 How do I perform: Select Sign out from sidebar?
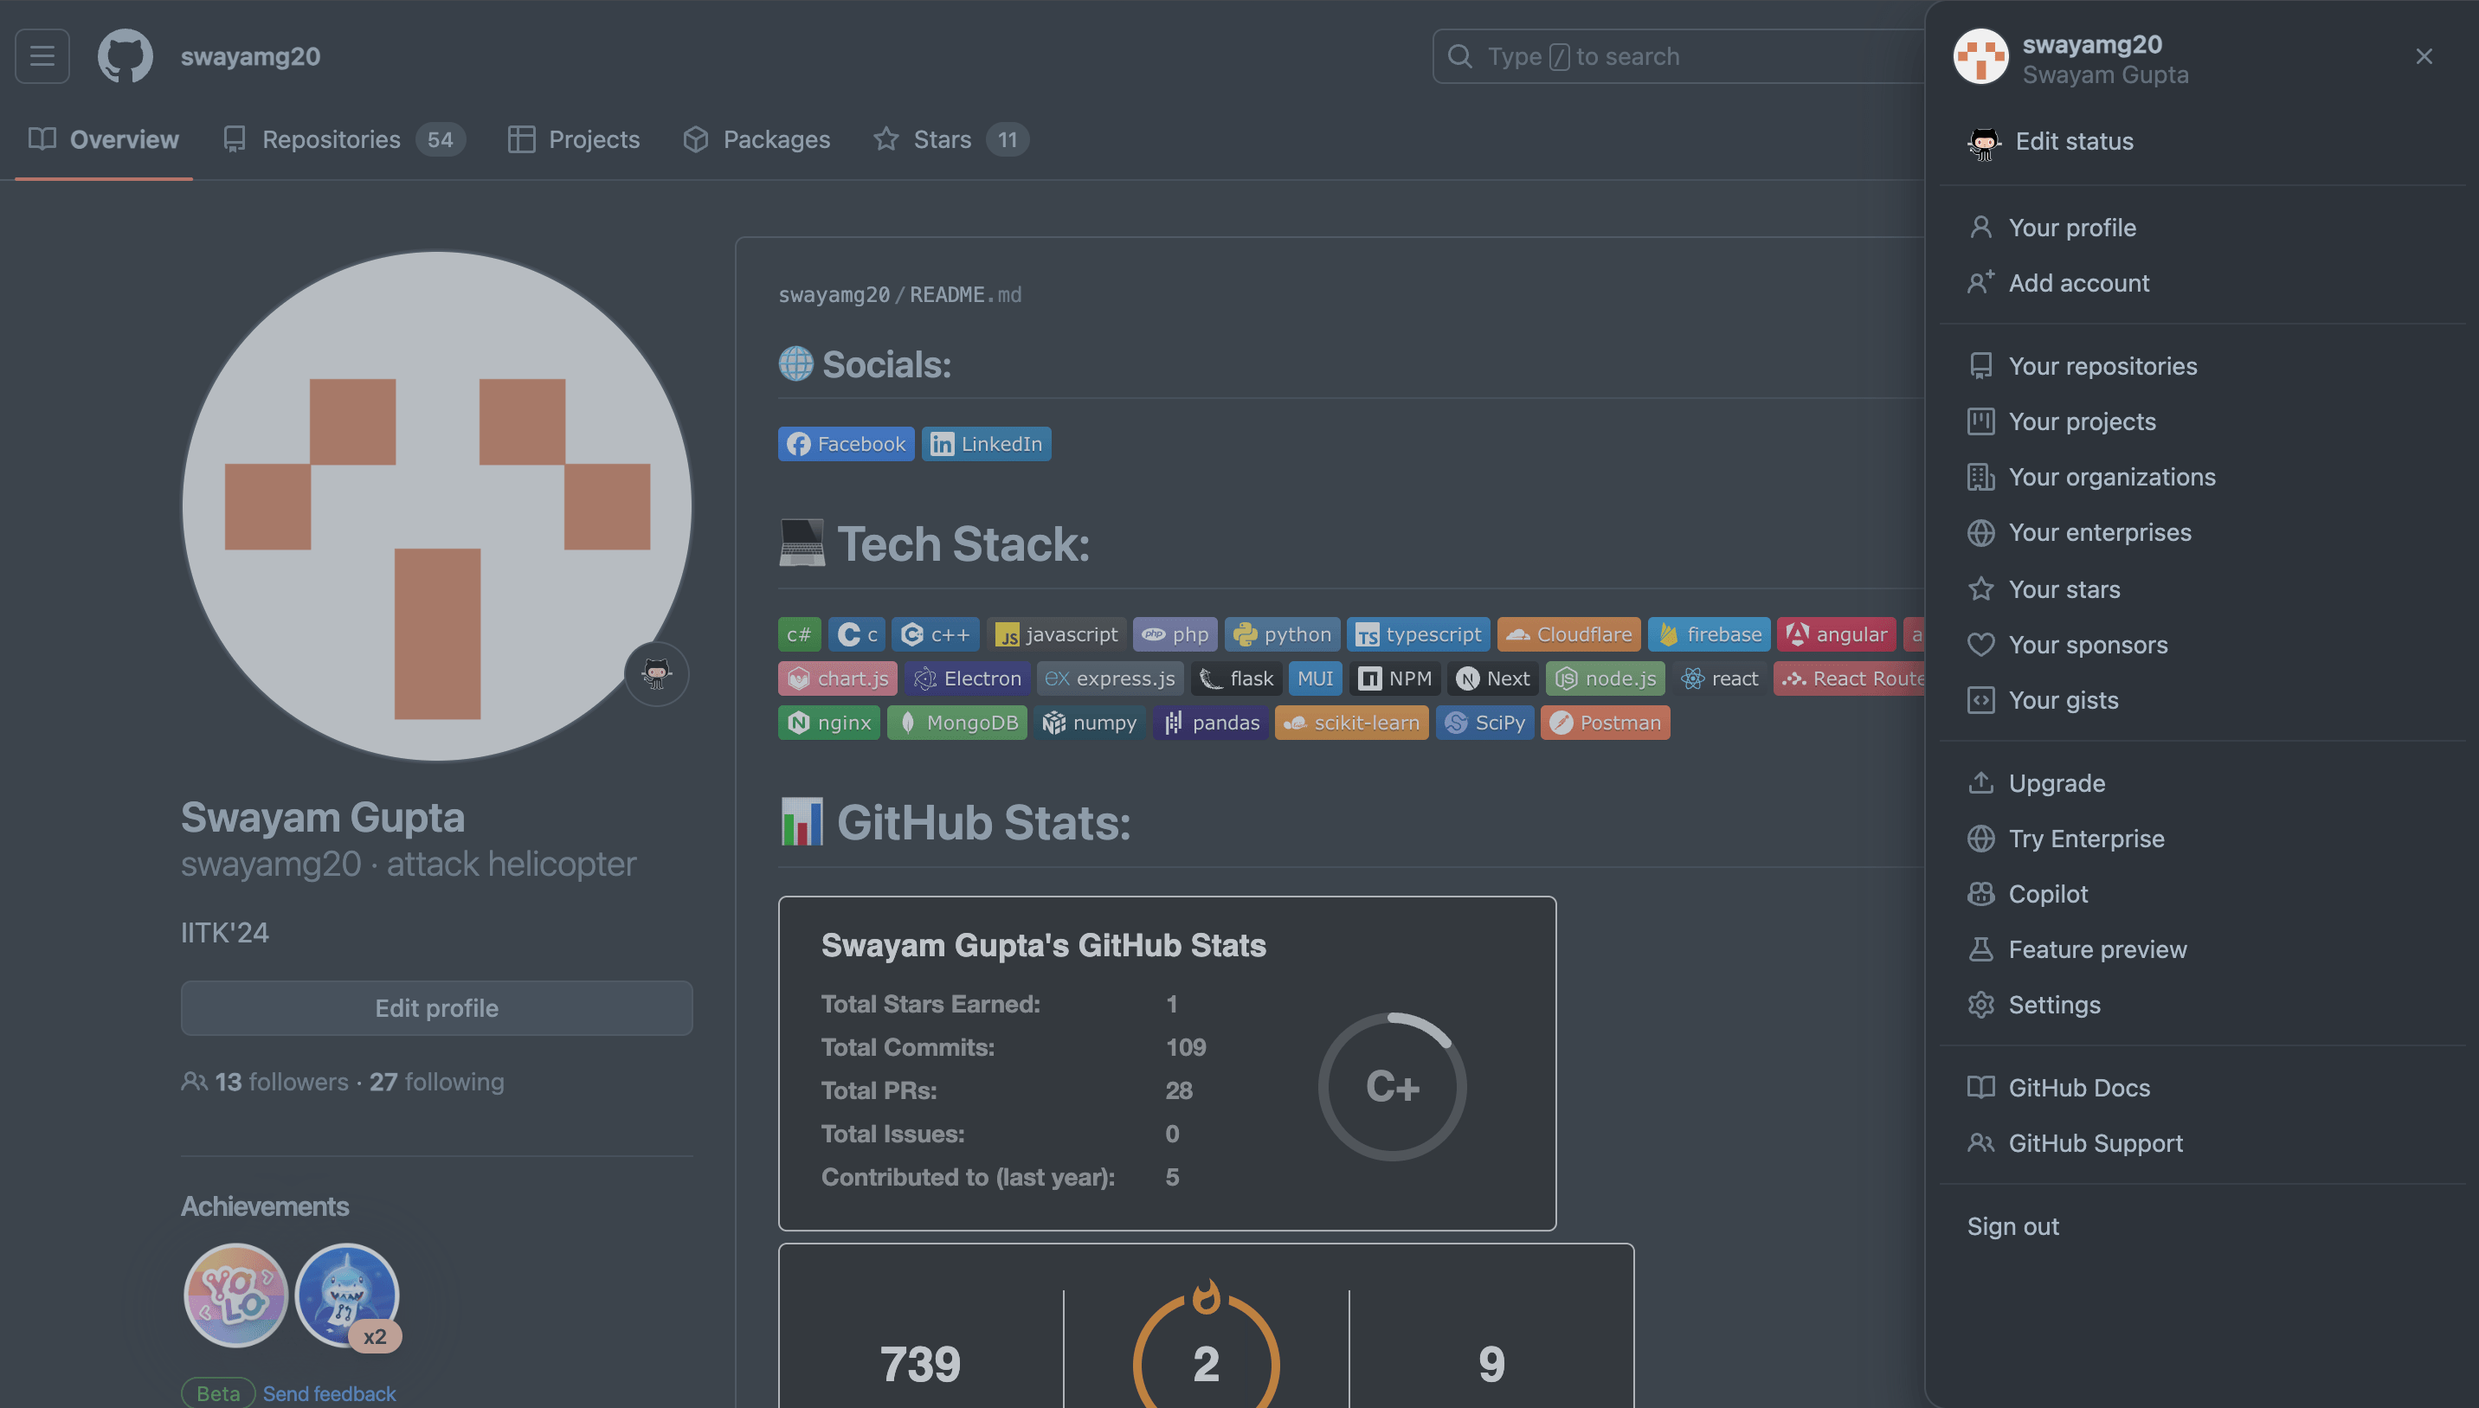(x=2011, y=1225)
